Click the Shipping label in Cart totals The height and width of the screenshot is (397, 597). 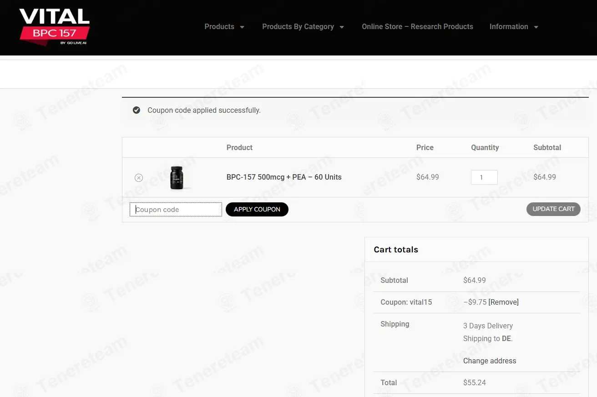[395, 324]
